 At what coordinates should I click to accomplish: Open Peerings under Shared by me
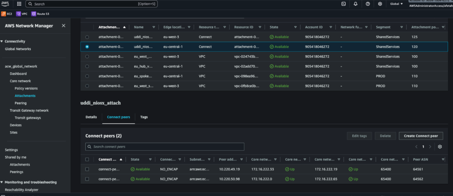[17, 172]
